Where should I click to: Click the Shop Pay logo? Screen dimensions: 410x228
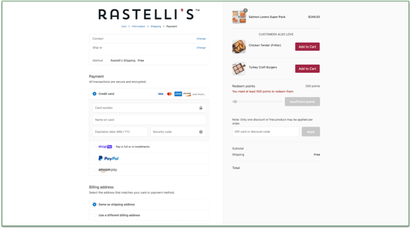(x=105, y=147)
